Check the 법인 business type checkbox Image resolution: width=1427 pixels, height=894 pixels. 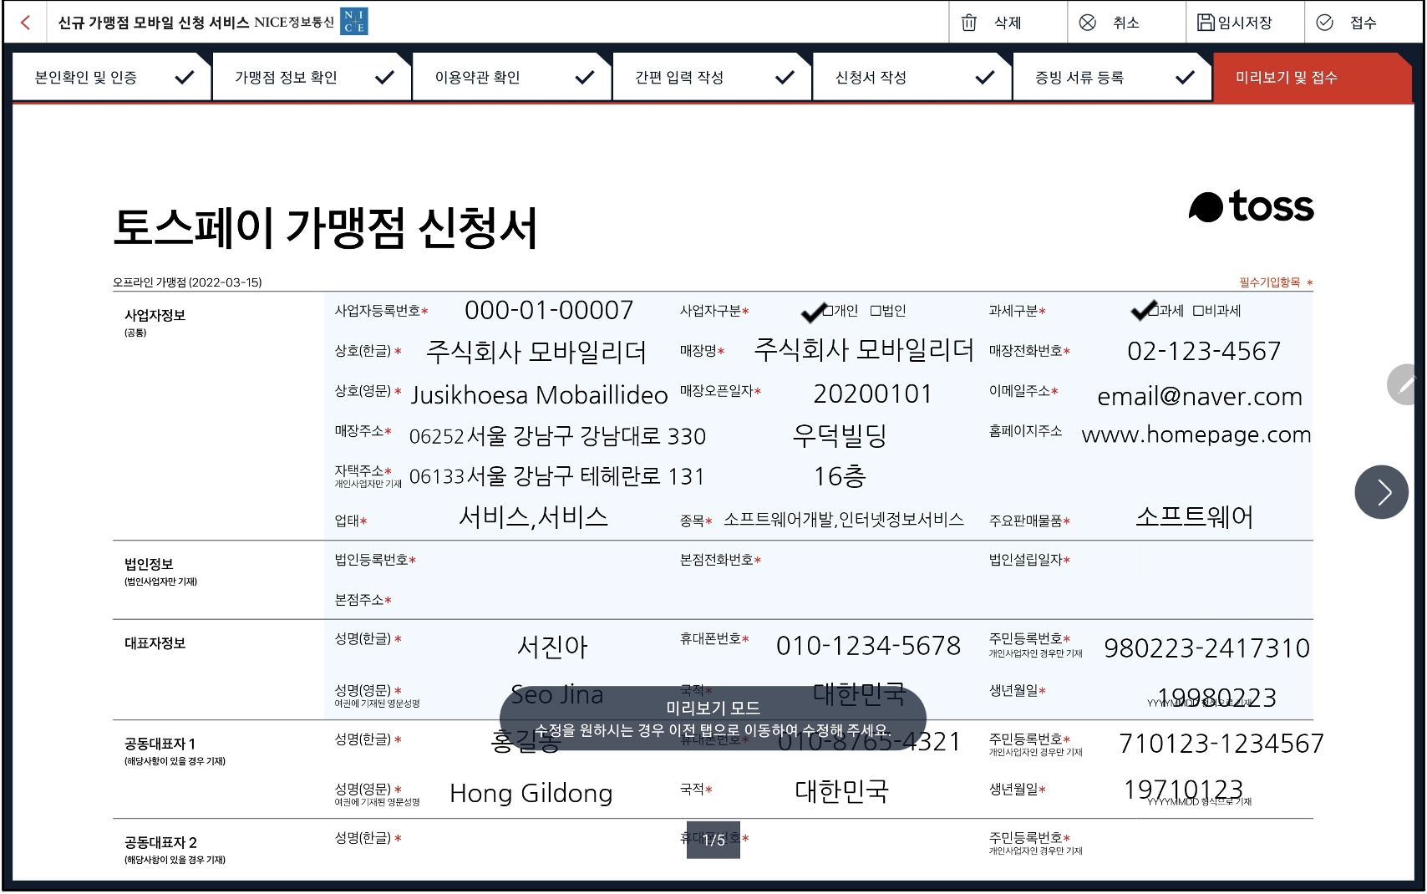[x=876, y=311]
